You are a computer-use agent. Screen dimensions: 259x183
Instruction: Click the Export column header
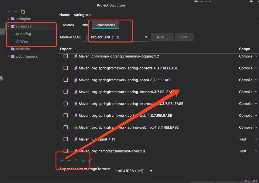[x=66, y=49]
